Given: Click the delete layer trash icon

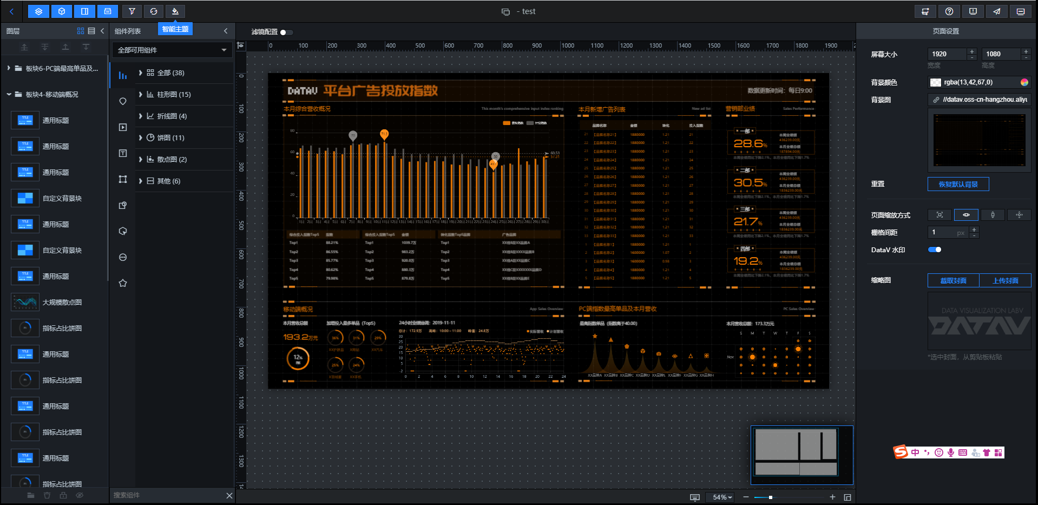Looking at the screenshot, I should click(x=47, y=495).
